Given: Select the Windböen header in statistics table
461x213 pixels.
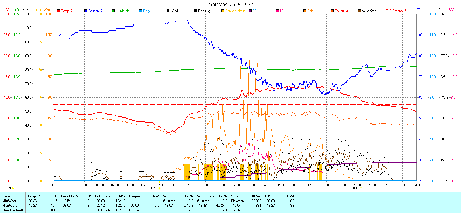Looking at the screenshot, I should click(x=205, y=196).
